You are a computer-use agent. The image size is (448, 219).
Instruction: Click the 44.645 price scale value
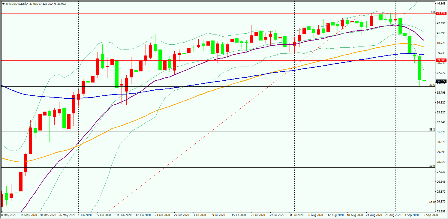coord(441,4)
